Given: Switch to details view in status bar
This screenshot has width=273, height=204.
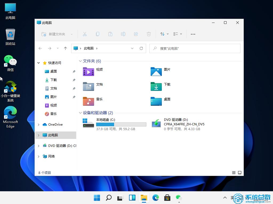Looking at the screenshot, I should pyautogui.click(x=234, y=172).
